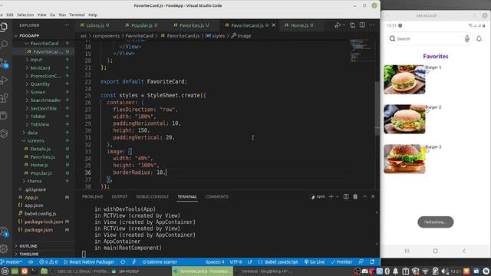Click the bell icon in the phone app
Viewport: 491px width, 276px height.
click(479, 38)
